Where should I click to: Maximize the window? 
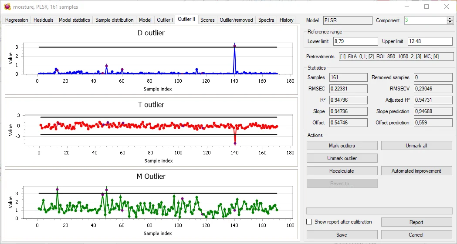point(427,7)
